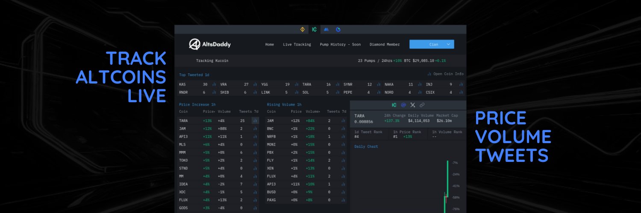This screenshot has width=641, height=213.
Task: Click Volume header in Price Increase table
Action: (x=224, y=112)
